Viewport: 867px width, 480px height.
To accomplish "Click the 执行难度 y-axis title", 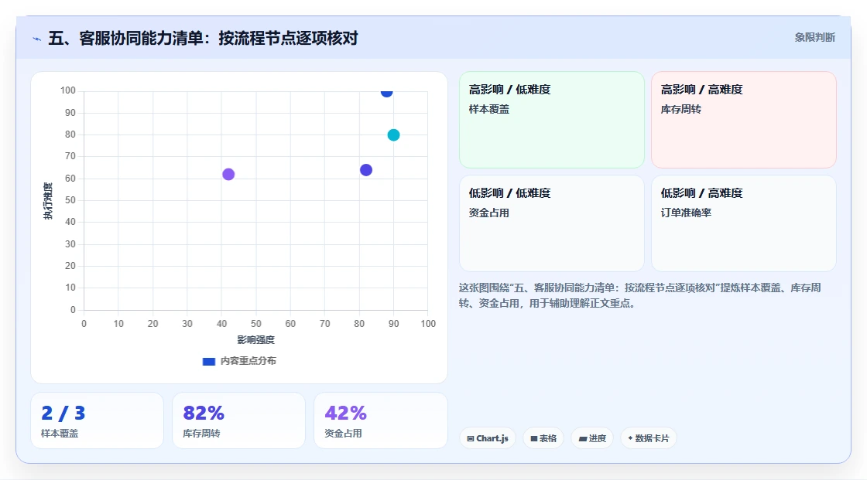I will (48, 200).
